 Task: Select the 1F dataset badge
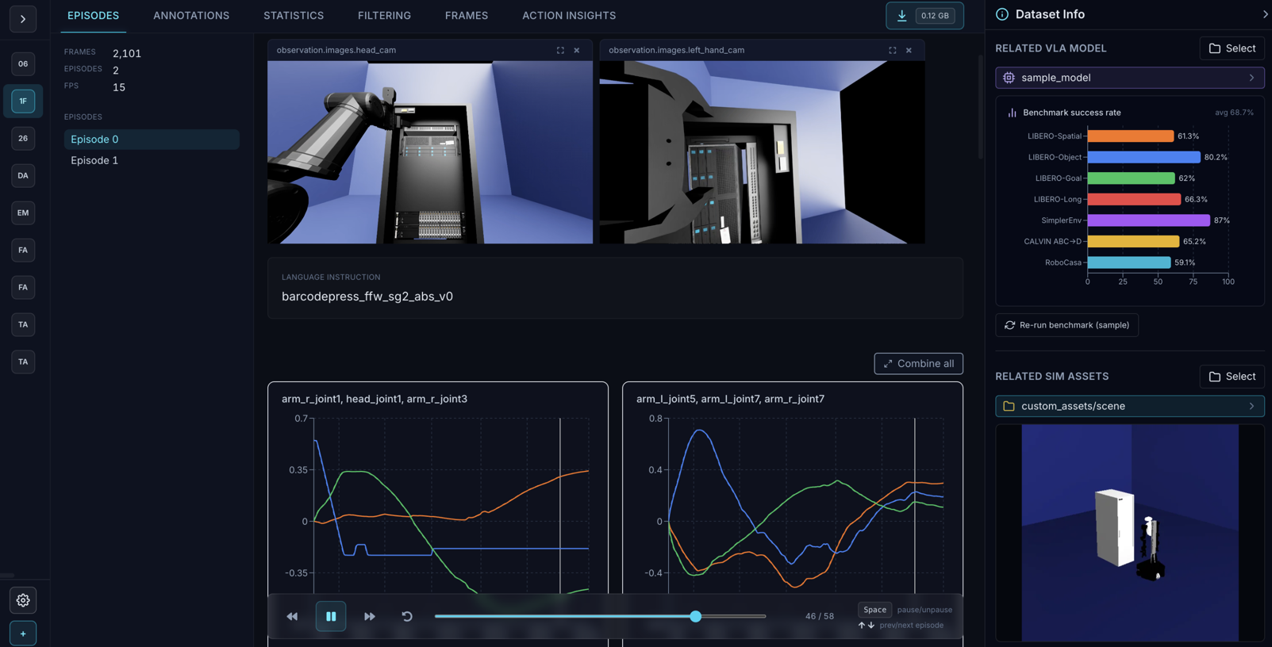click(23, 101)
